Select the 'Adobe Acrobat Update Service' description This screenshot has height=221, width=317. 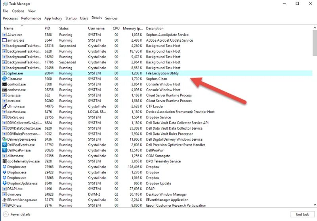pyautogui.click(x=170, y=40)
